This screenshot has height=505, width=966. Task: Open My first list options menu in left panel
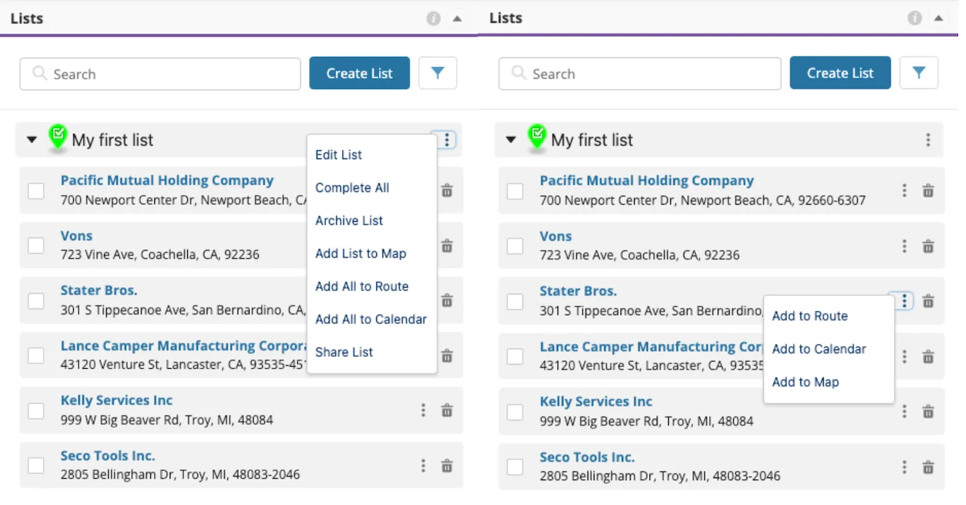click(447, 140)
